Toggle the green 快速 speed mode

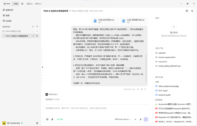60,119
